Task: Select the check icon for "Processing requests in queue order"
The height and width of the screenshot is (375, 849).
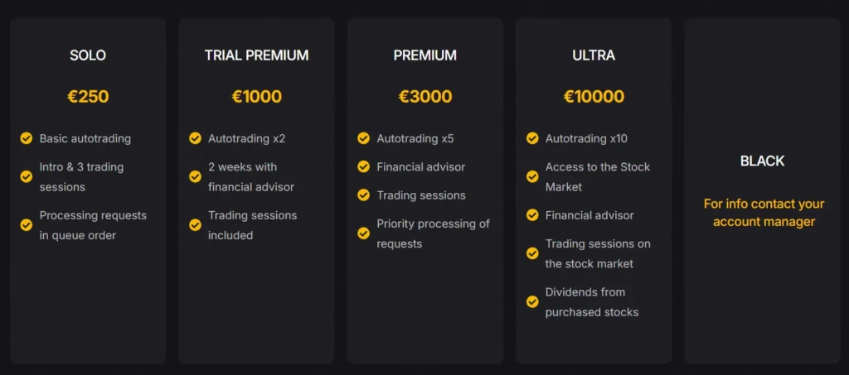Action: point(27,225)
